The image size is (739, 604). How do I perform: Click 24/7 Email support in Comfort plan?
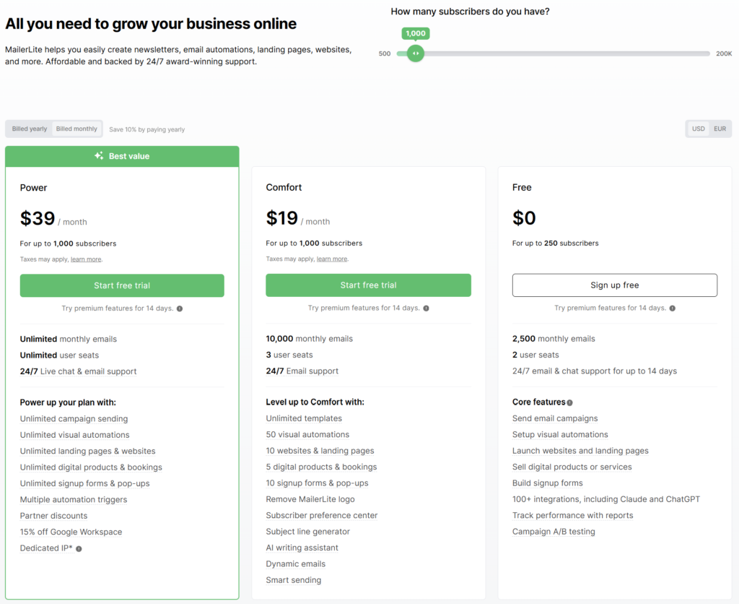(x=302, y=371)
